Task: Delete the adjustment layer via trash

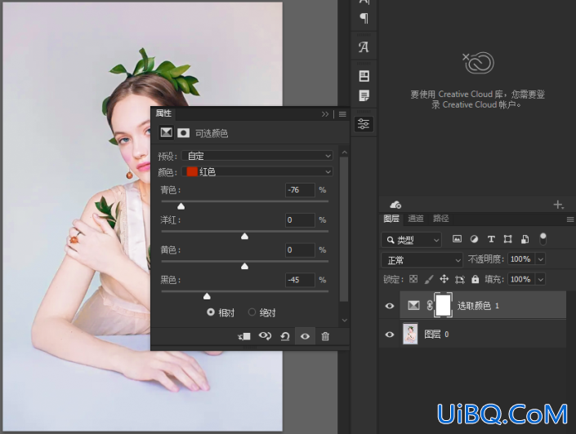Action: coord(325,336)
